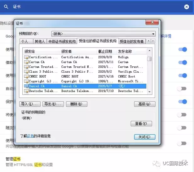This screenshot has width=194, height=172.
Task: Select the WoSign Certification row
Action: (x=85, y=57)
